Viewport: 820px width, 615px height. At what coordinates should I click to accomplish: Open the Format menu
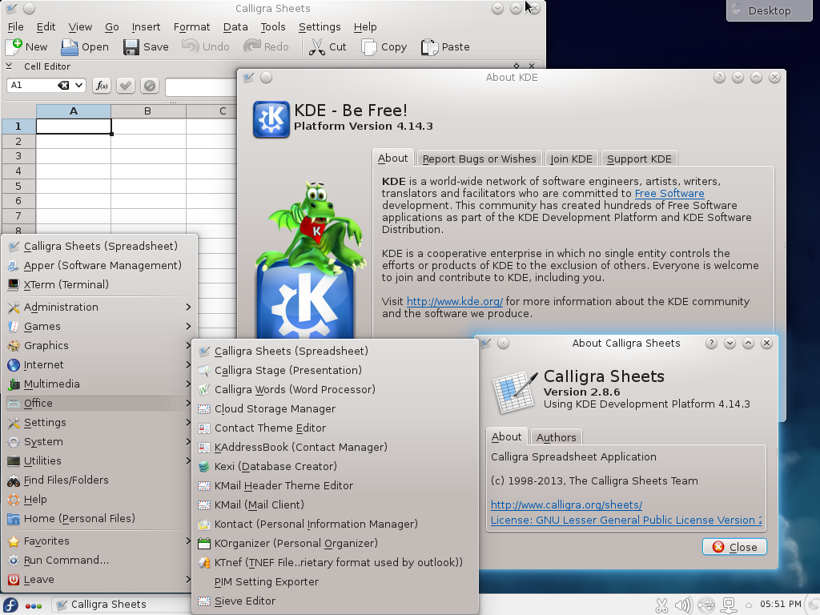191,26
